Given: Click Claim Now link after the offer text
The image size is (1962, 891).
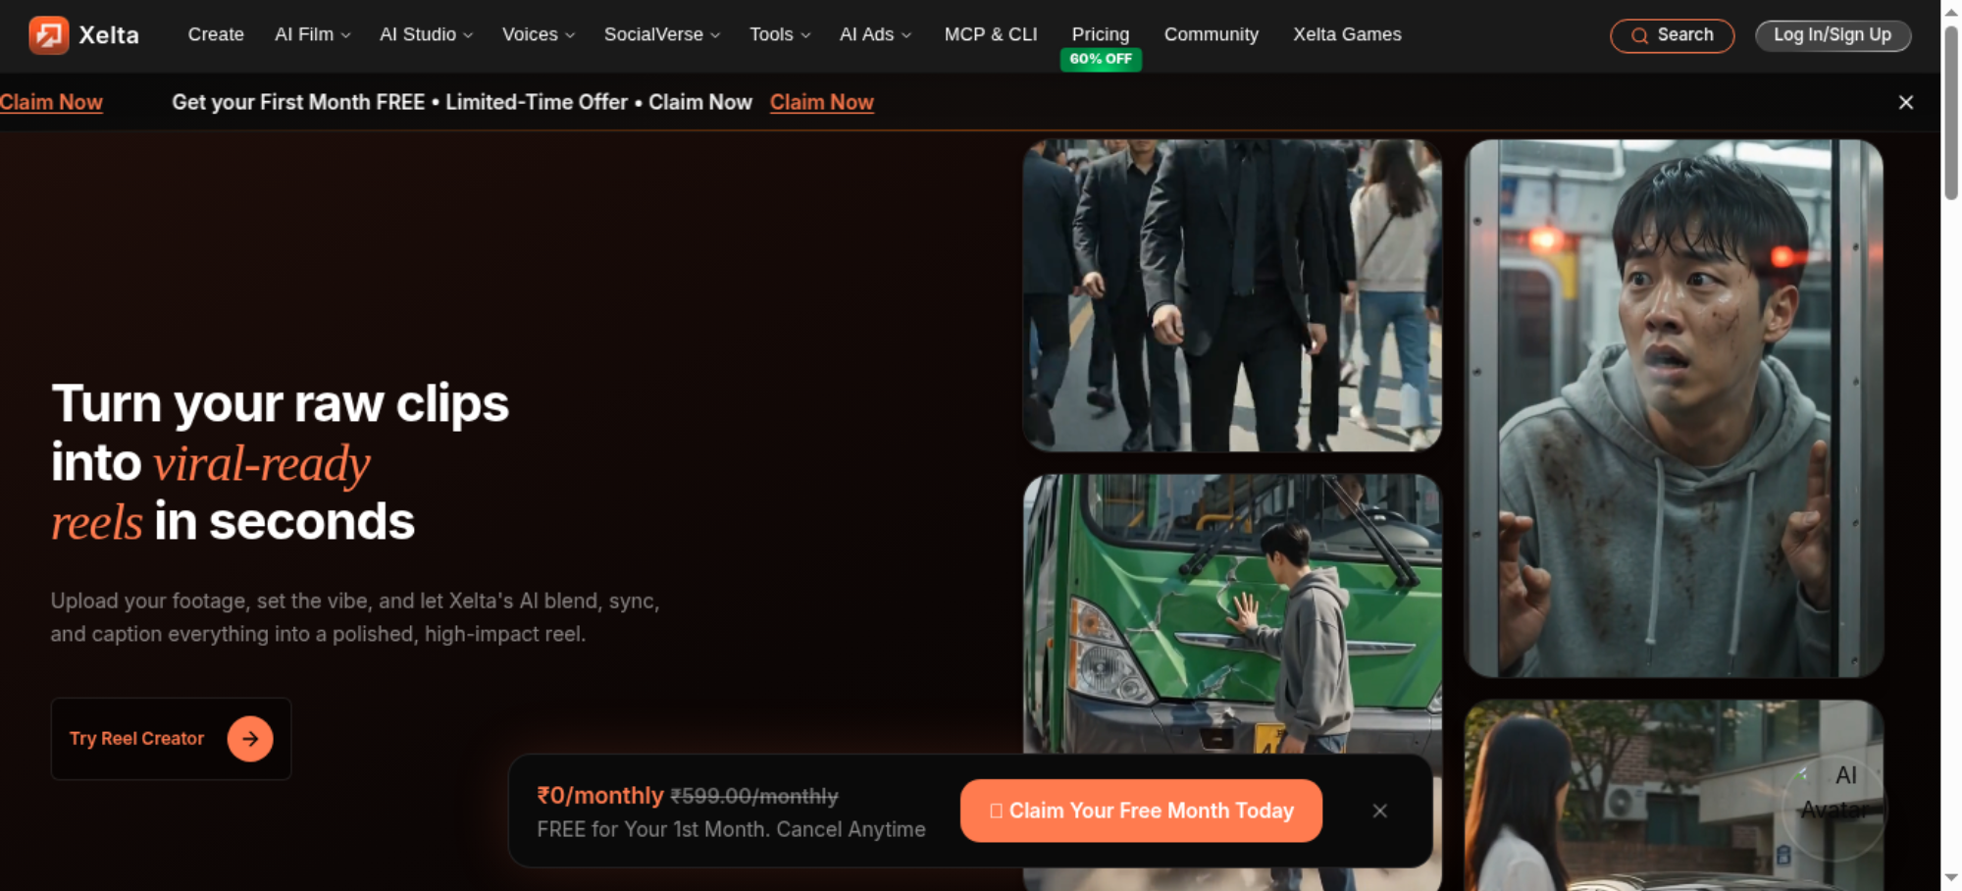Looking at the screenshot, I should (x=822, y=102).
